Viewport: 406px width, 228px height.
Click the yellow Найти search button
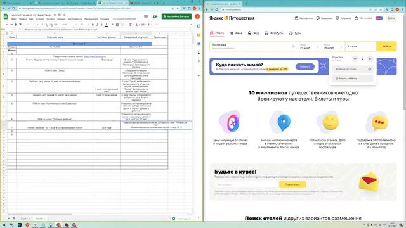(x=387, y=46)
